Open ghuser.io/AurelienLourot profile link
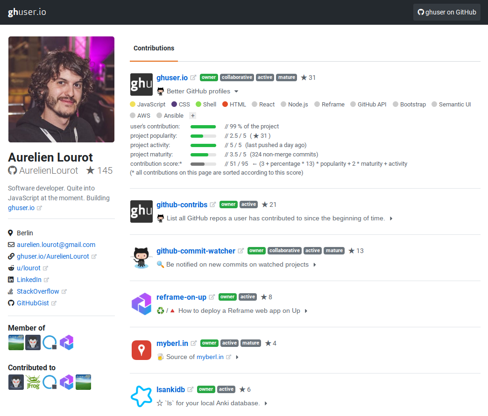Viewport: 488px width, 416px height. coord(53,256)
